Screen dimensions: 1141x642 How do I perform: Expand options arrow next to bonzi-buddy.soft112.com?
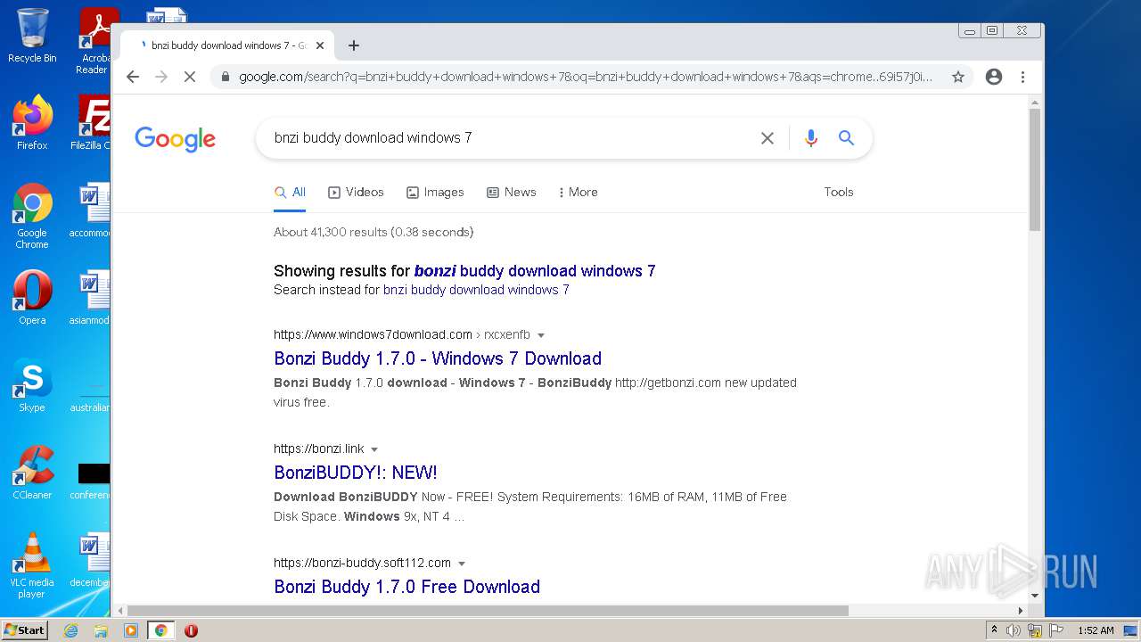(x=462, y=564)
